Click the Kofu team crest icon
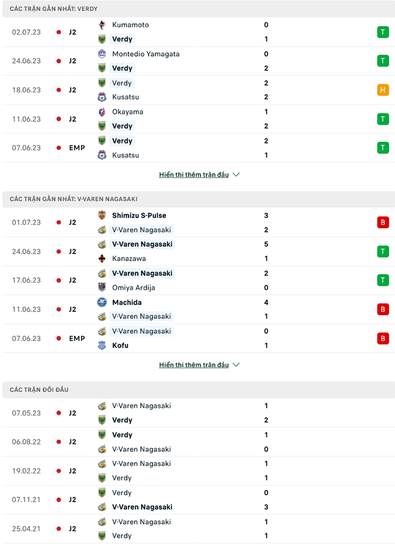395x546 pixels. 102,345
